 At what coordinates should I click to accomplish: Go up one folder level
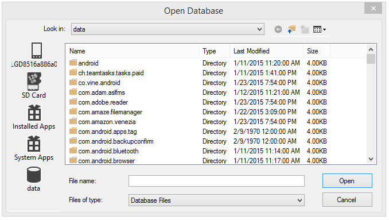pyautogui.click(x=291, y=29)
